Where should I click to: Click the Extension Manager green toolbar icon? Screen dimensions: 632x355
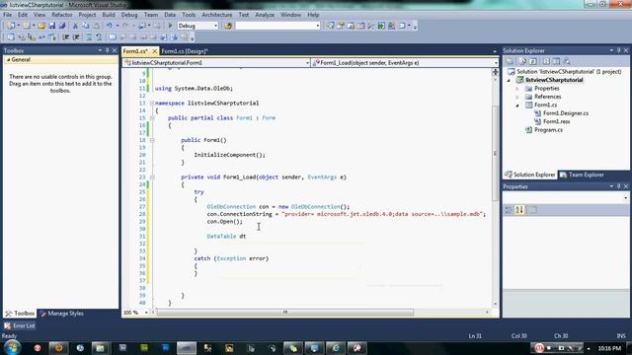pyautogui.click(x=381, y=26)
